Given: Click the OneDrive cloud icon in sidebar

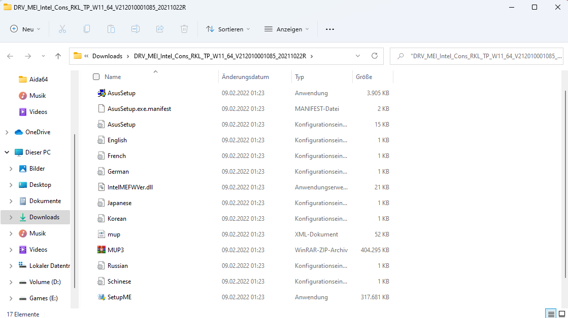Looking at the screenshot, I should [19, 132].
